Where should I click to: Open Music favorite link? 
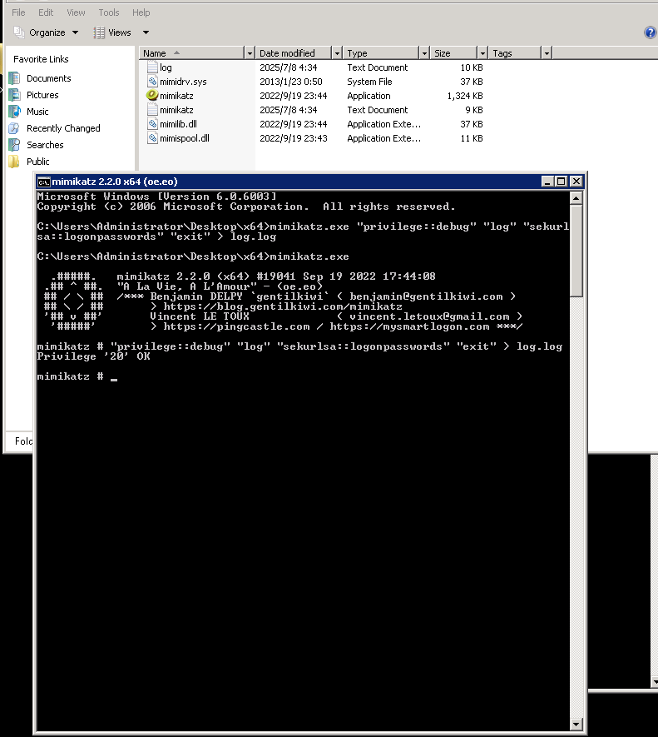37,112
